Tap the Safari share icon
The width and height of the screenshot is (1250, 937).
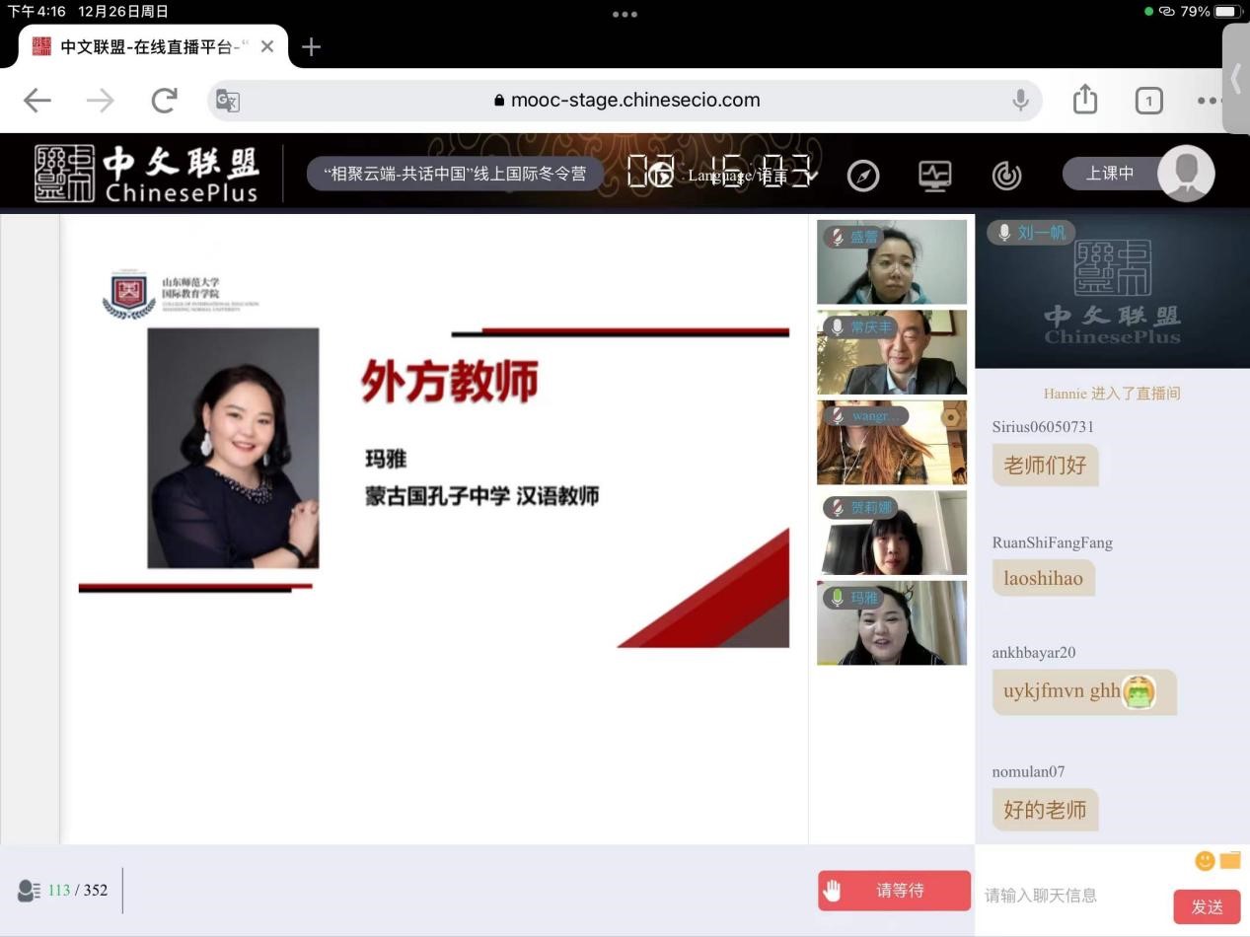pos(1084,100)
